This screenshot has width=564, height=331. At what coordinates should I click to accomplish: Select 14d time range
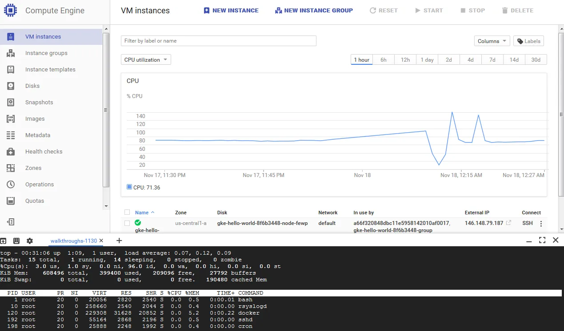[514, 60]
